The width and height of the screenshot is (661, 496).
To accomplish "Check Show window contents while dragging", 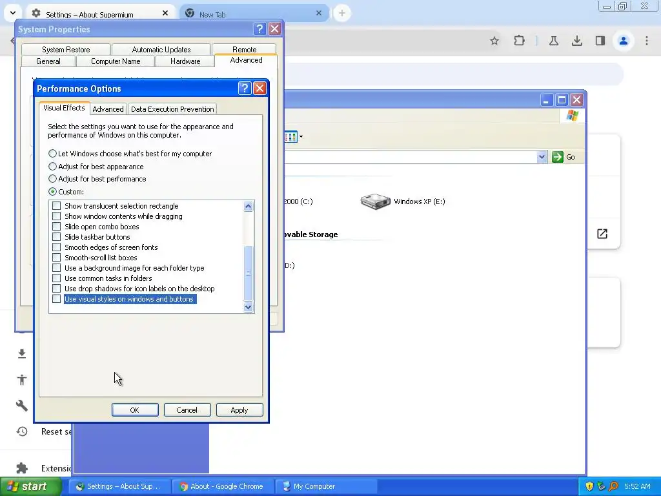I will [x=57, y=216].
